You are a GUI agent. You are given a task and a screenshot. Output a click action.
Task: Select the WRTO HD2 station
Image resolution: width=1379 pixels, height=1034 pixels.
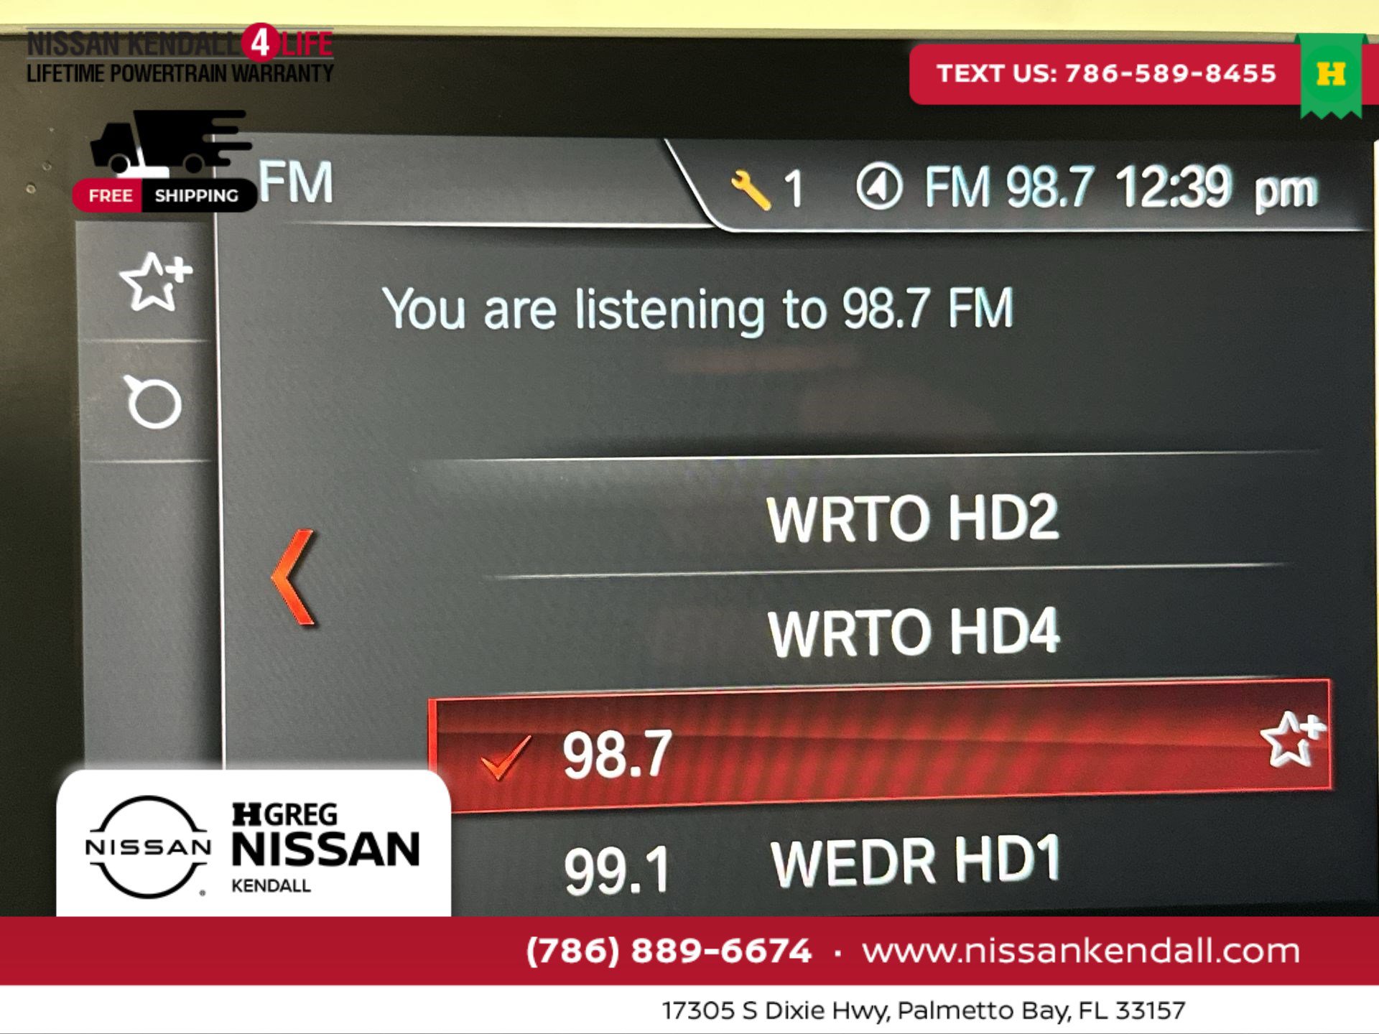tap(912, 518)
